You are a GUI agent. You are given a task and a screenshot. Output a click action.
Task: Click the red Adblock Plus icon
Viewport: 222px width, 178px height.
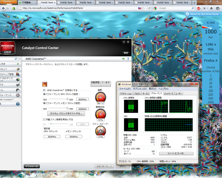199,8
